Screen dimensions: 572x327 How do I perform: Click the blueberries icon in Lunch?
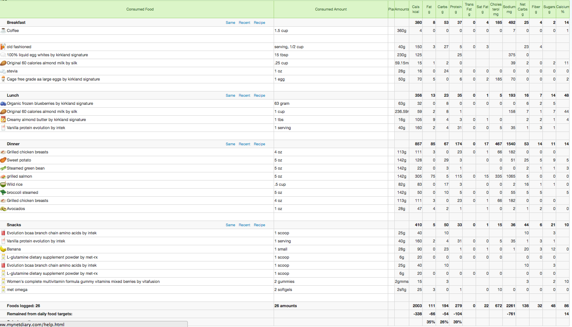pyautogui.click(x=3, y=104)
